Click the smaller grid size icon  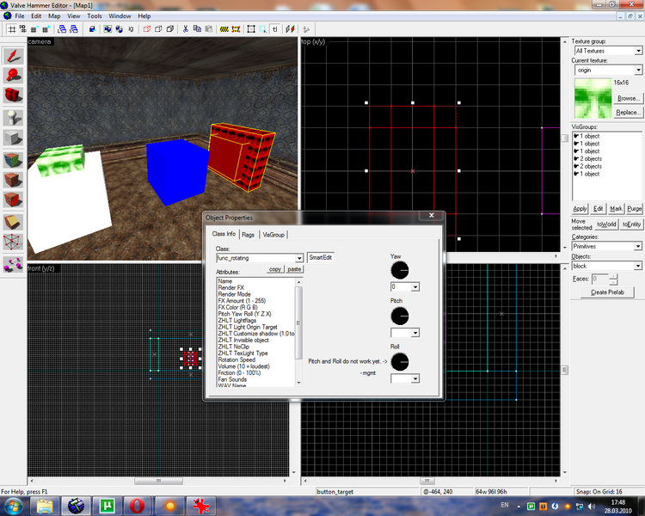click(x=34, y=29)
